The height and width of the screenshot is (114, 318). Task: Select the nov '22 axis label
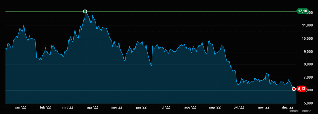[x=264, y=107]
